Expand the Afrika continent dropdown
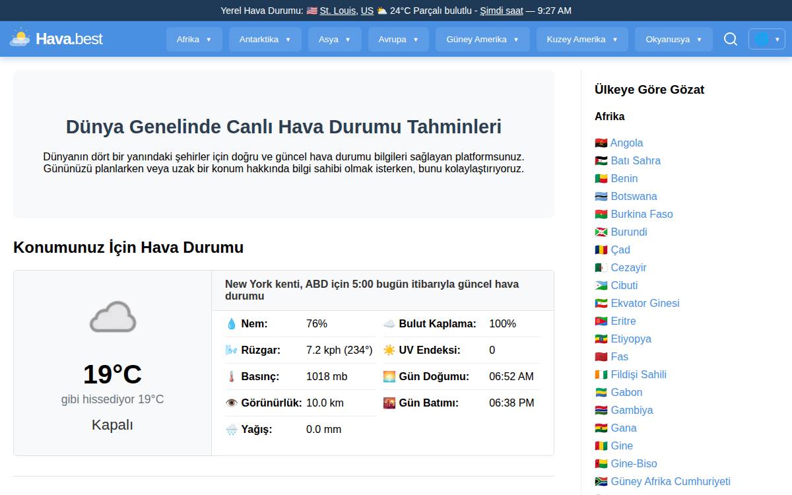Image resolution: width=792 pixels, height=495 pixels. (194, 39)
